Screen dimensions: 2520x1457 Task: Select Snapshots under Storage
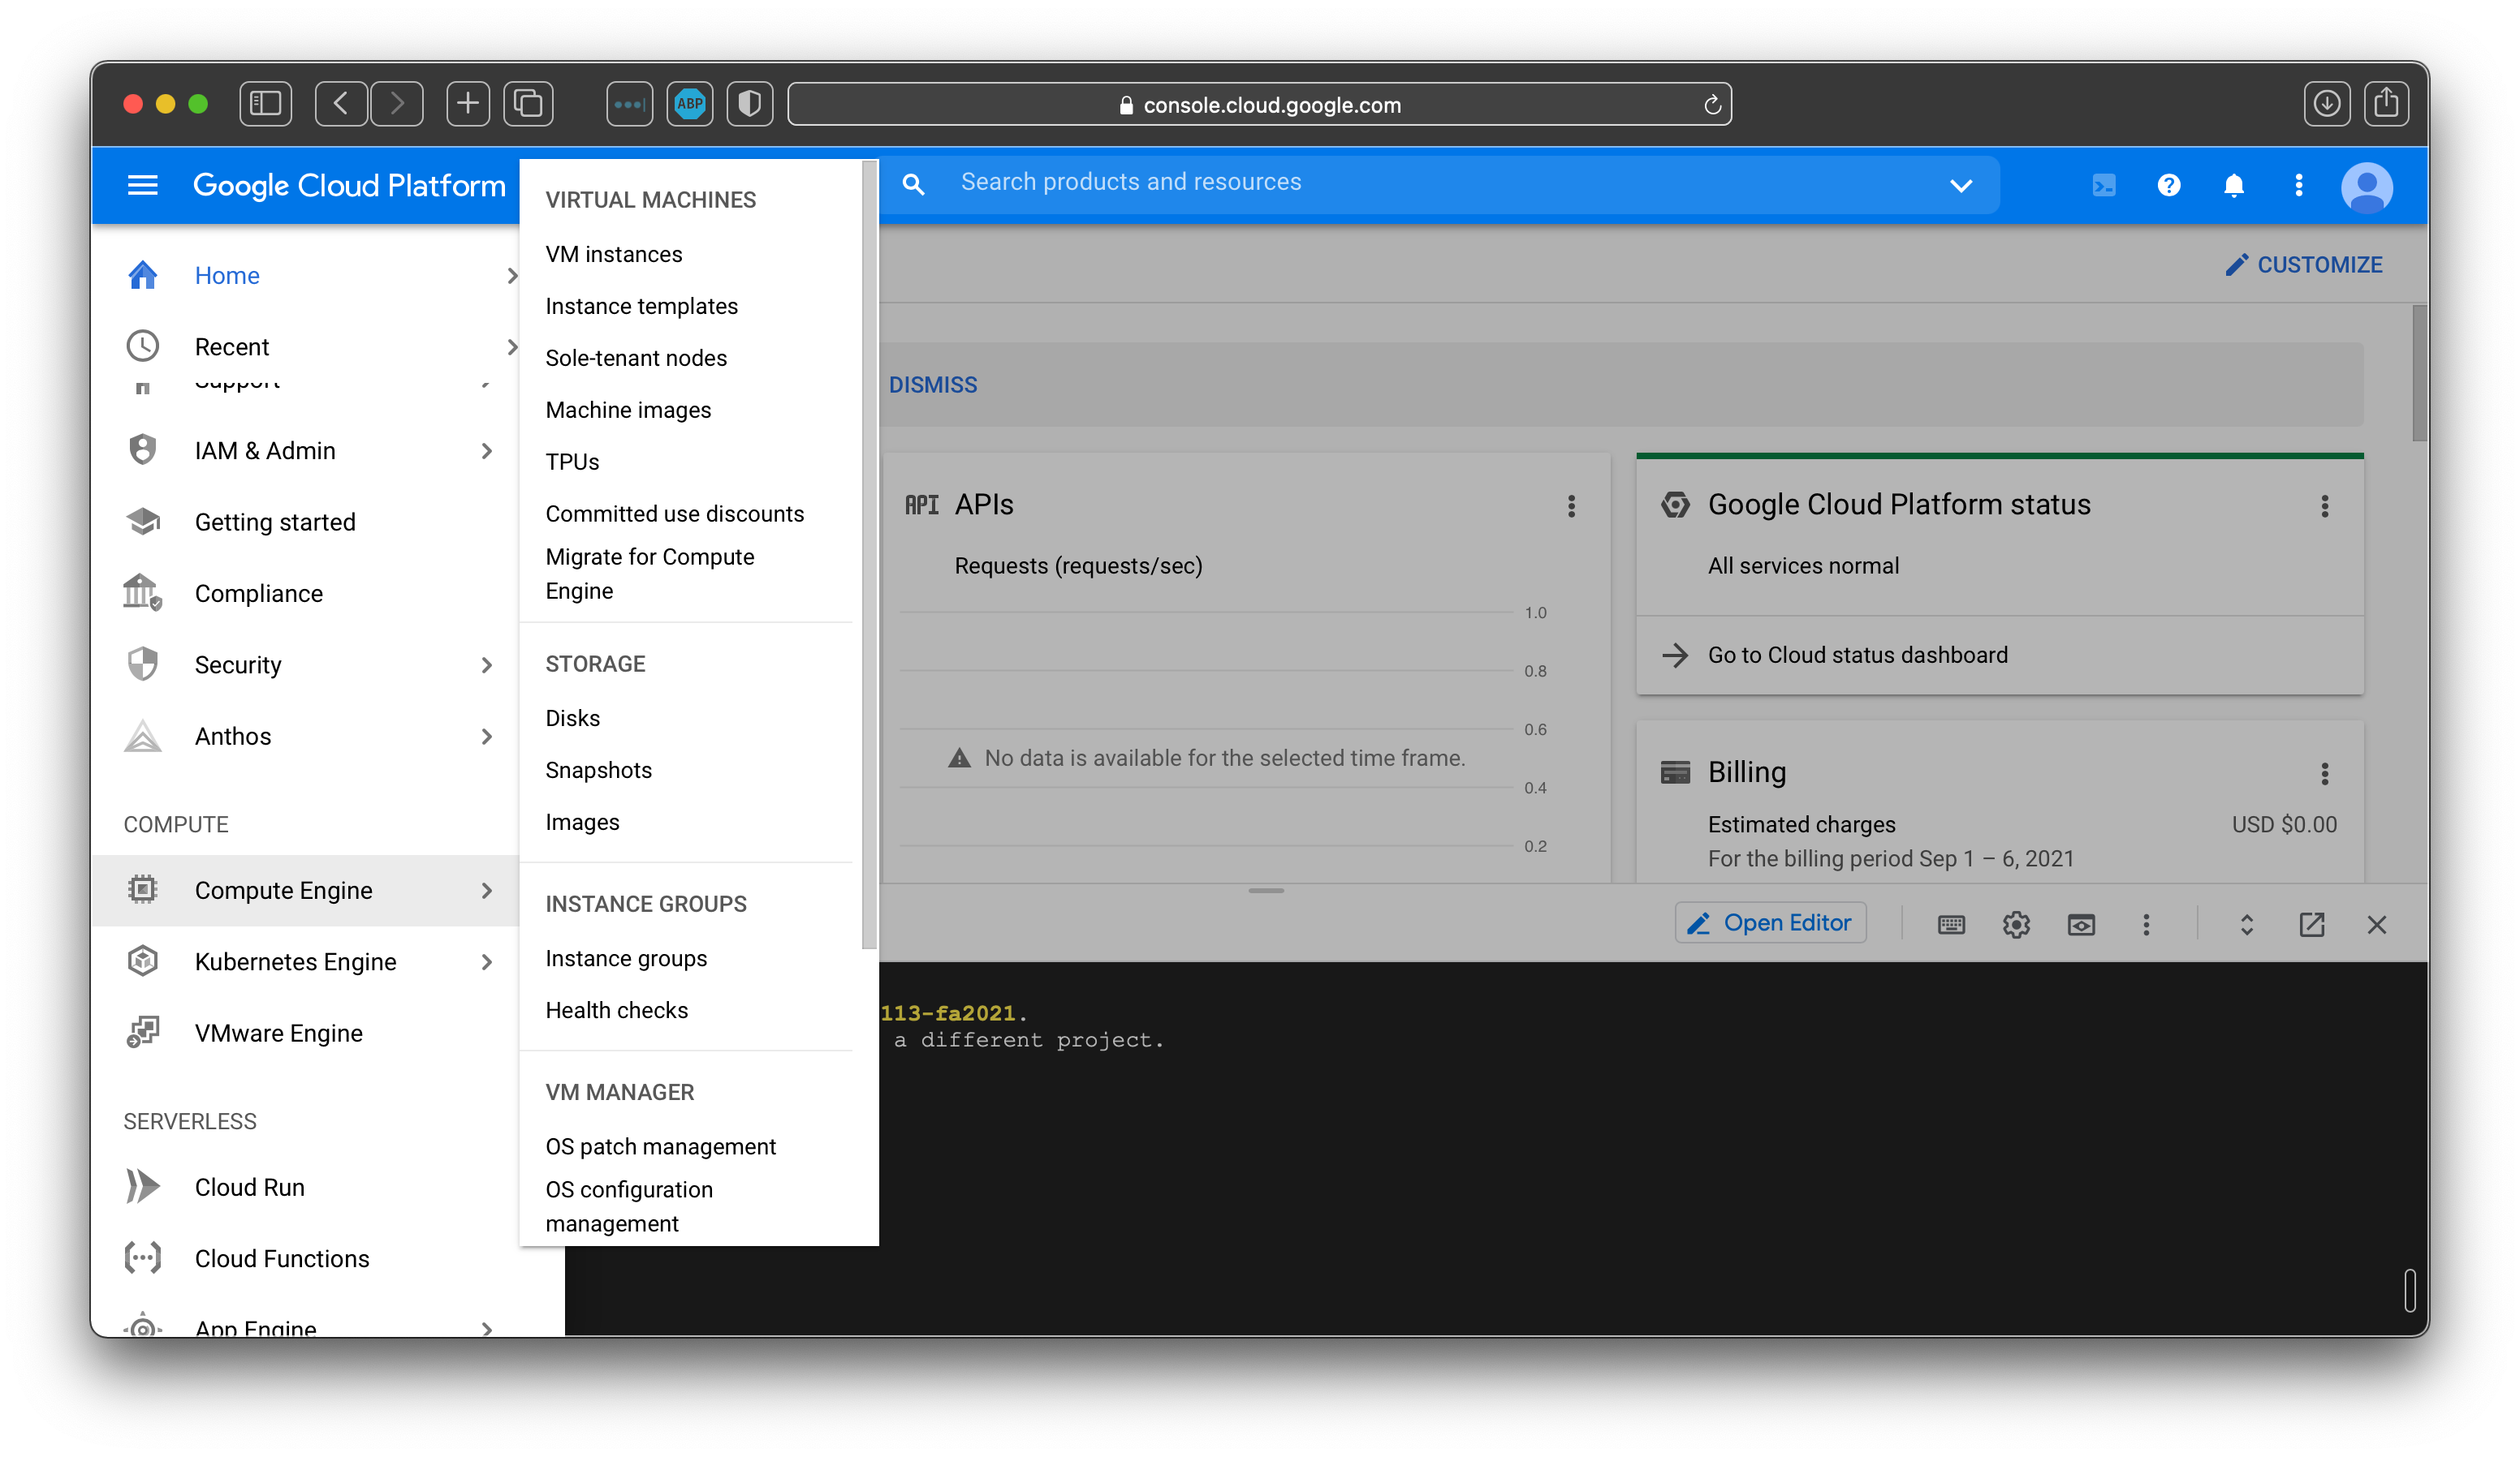pyautogui.click(x=598, y=770)
